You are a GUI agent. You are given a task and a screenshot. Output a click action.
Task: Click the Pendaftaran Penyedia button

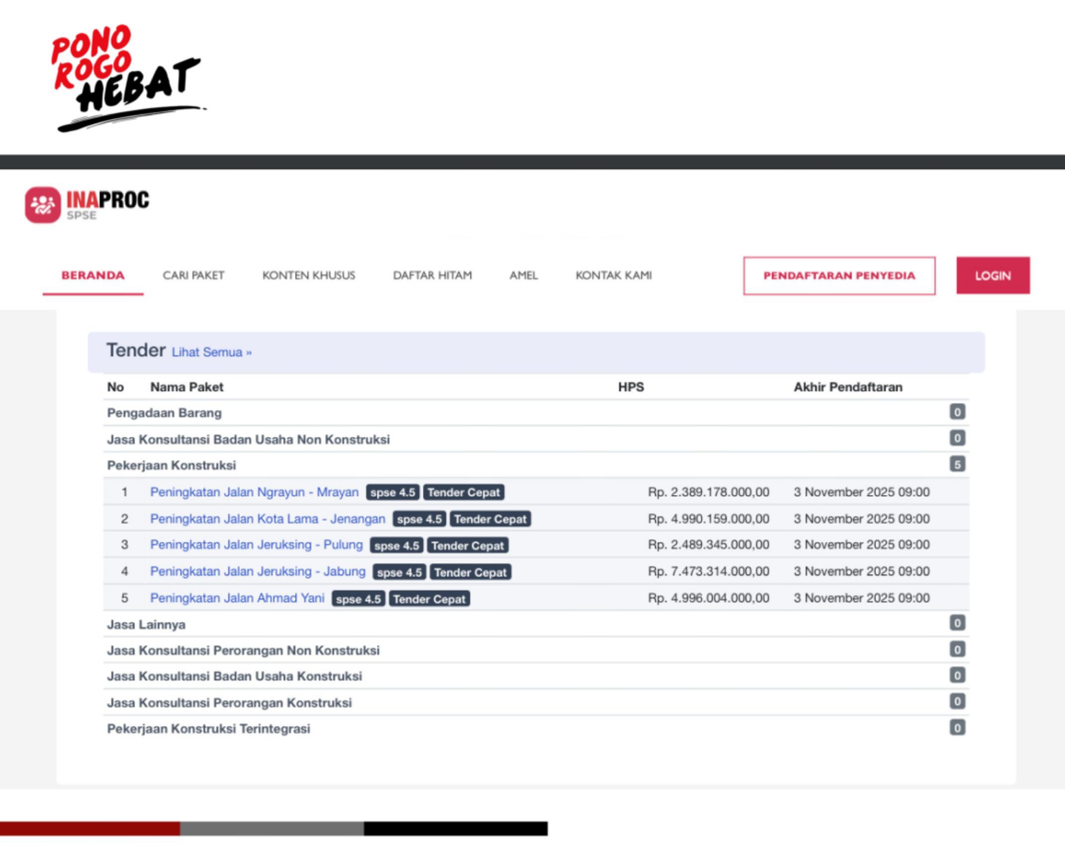(x=839, y=276)
